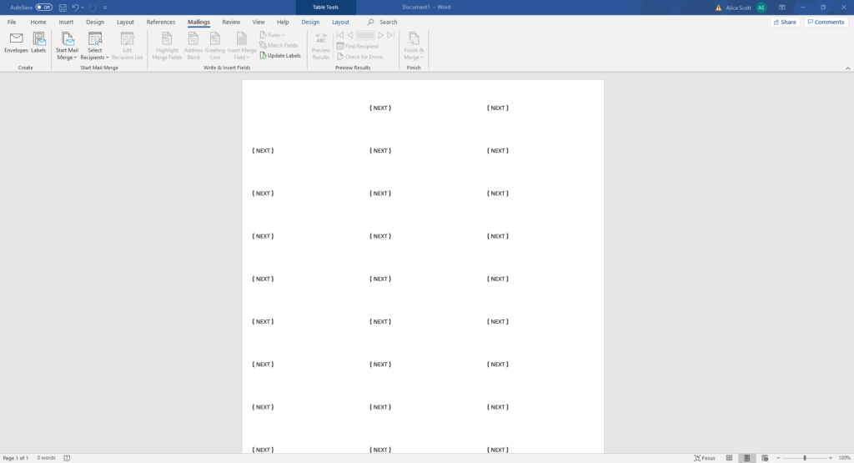Screen dimensions: 854x463
Task: Toggle the AutoSave switch
Action: pyautogui.click(x=43, y=8)
